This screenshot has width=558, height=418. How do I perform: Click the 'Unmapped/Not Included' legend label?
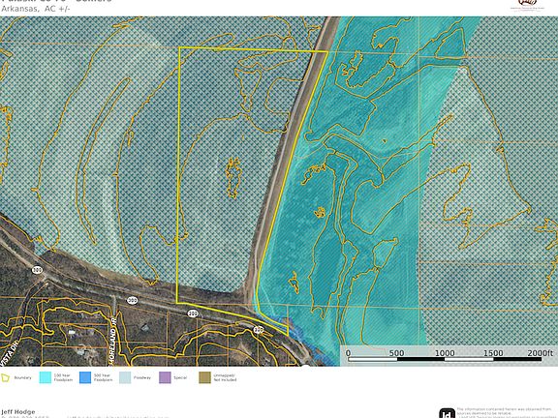click(x=225, y=377)
